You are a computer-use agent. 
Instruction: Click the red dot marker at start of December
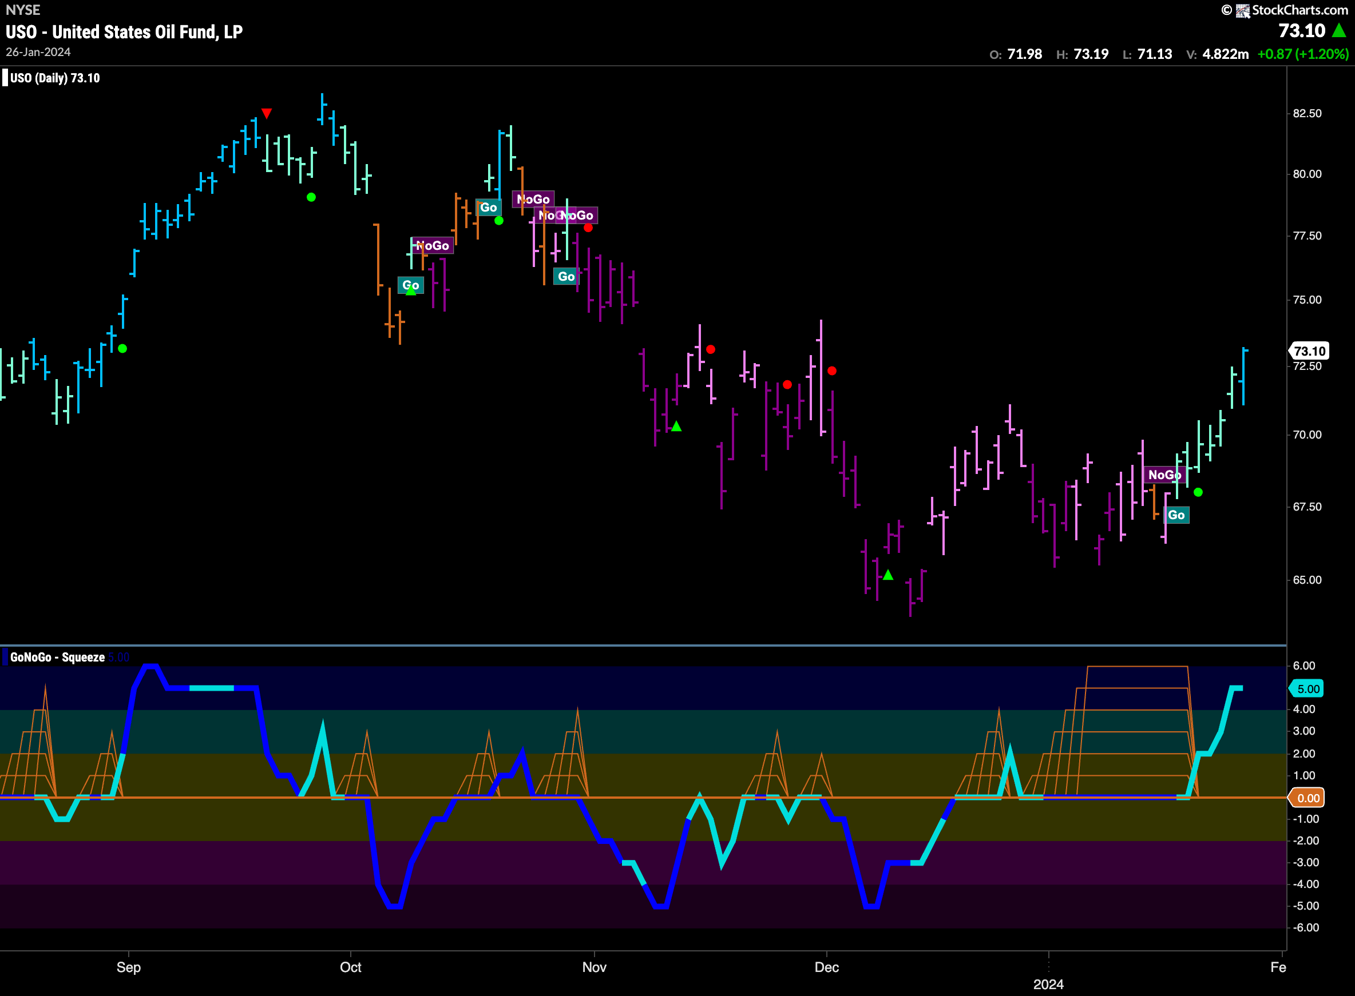pyautogui.click(x=832, y=371)
